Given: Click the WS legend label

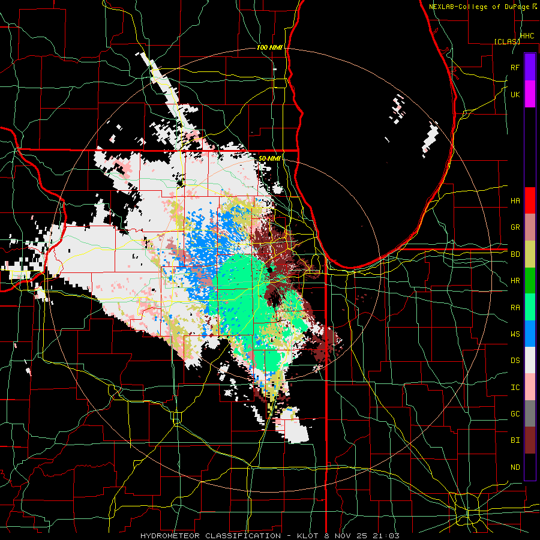Looking at the screenshot, I should pyautogui.click(x=515, y=334).
